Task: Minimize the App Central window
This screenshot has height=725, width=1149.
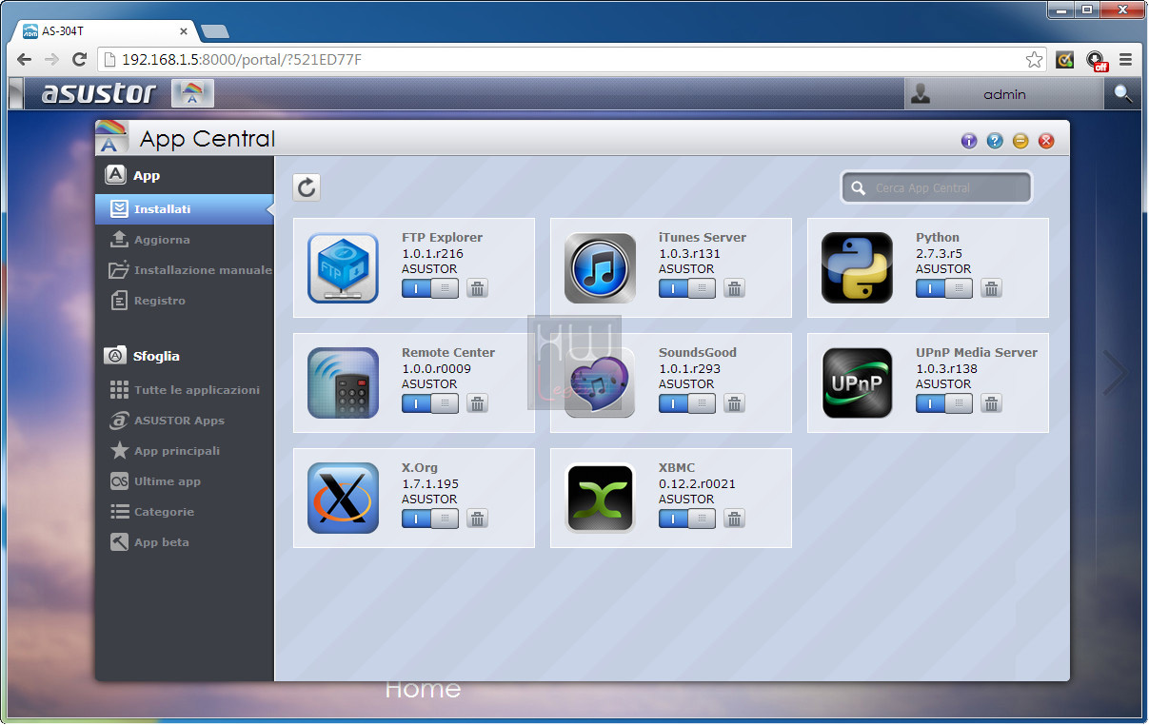Action: (1020, 141)
